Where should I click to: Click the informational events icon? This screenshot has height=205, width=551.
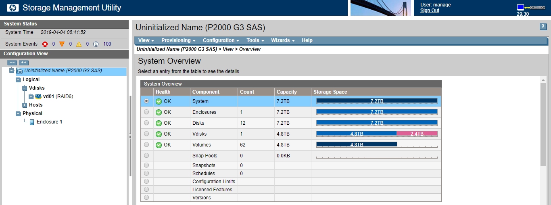[96, 44]
